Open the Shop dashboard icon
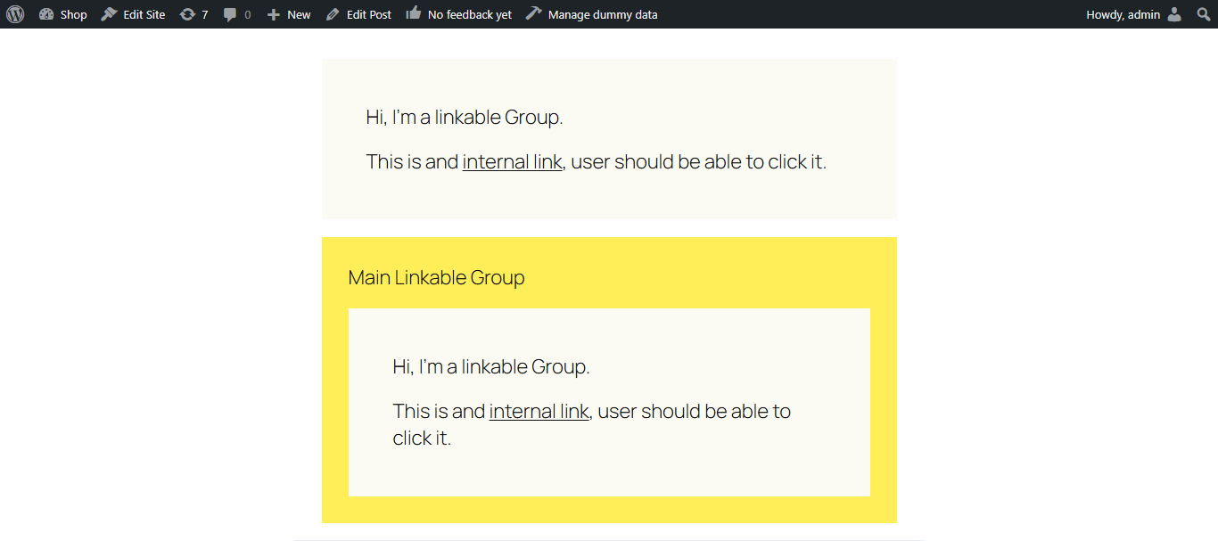Screen dimensions: 1218x541 pyautogui.click(x=46, y=14)
